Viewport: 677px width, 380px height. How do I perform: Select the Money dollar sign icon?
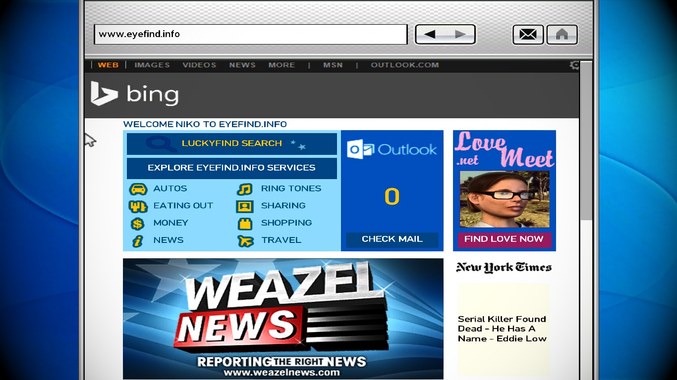[x=137, y=224]
